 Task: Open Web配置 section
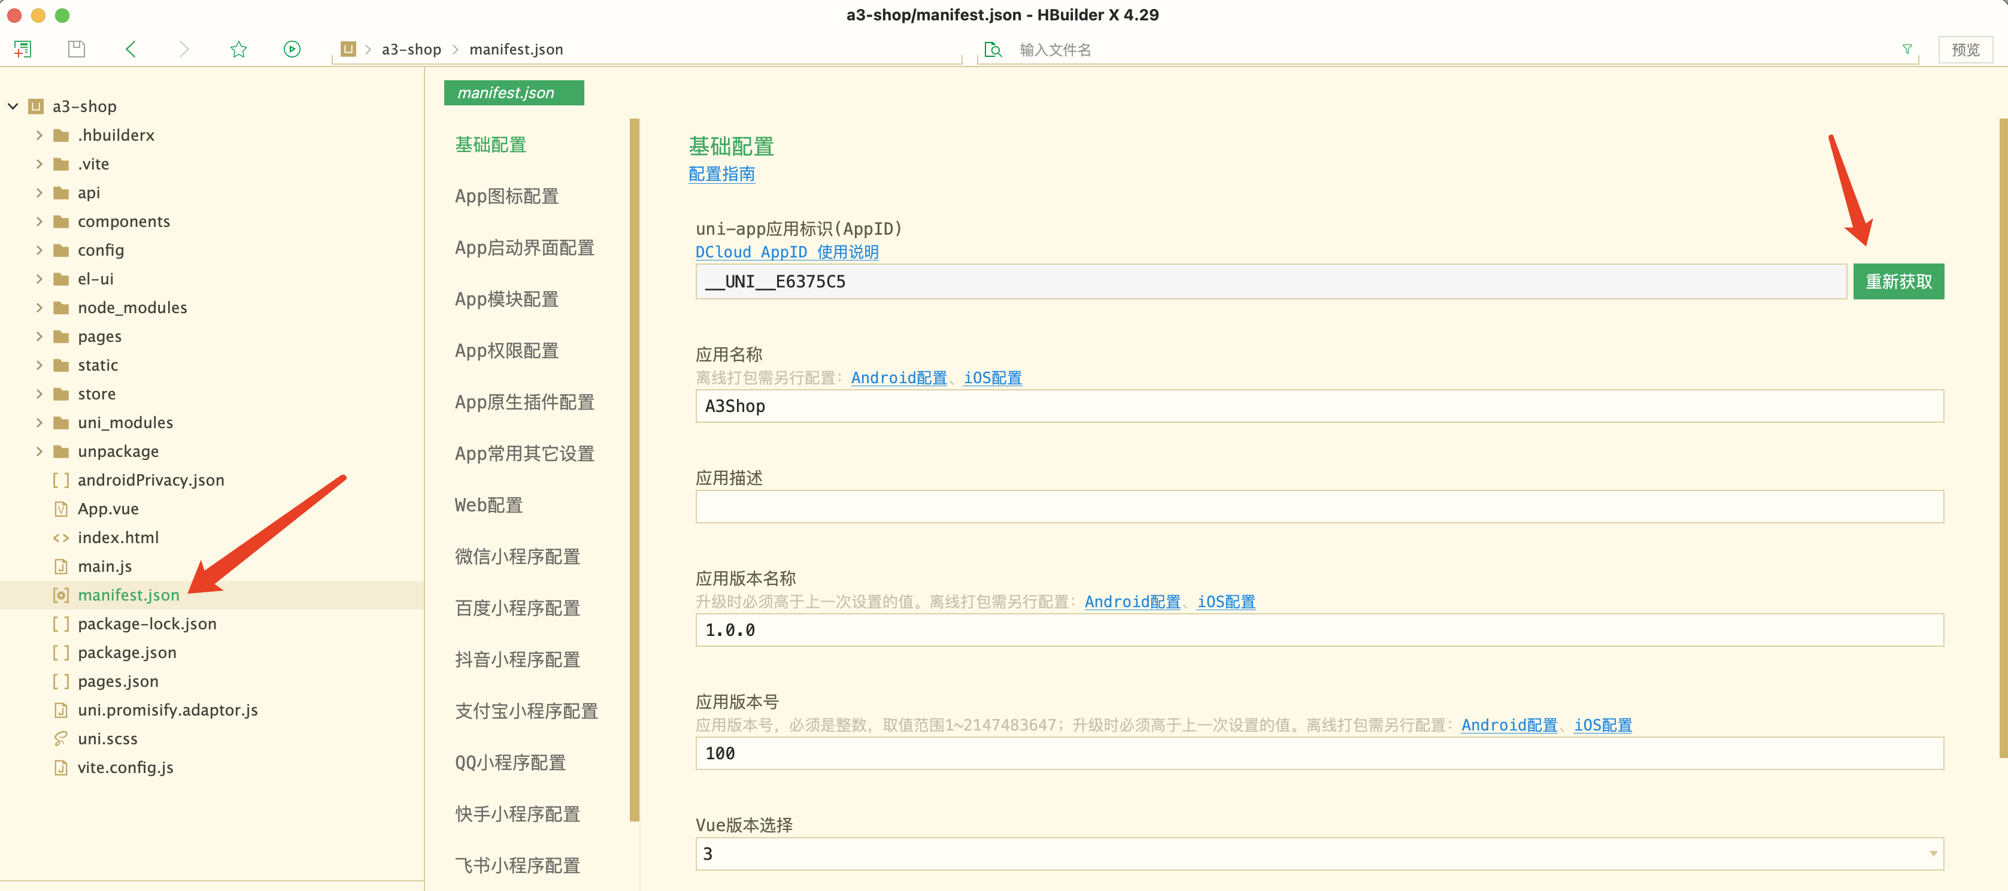point(489,505)
